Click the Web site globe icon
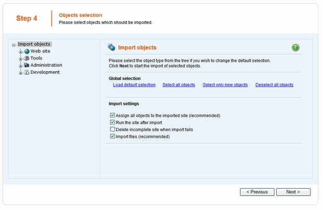The width and height of the screenshot is (323, 210). point(27,51)
